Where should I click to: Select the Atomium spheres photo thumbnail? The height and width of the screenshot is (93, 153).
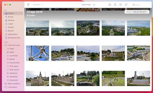(x=37, y=53)
